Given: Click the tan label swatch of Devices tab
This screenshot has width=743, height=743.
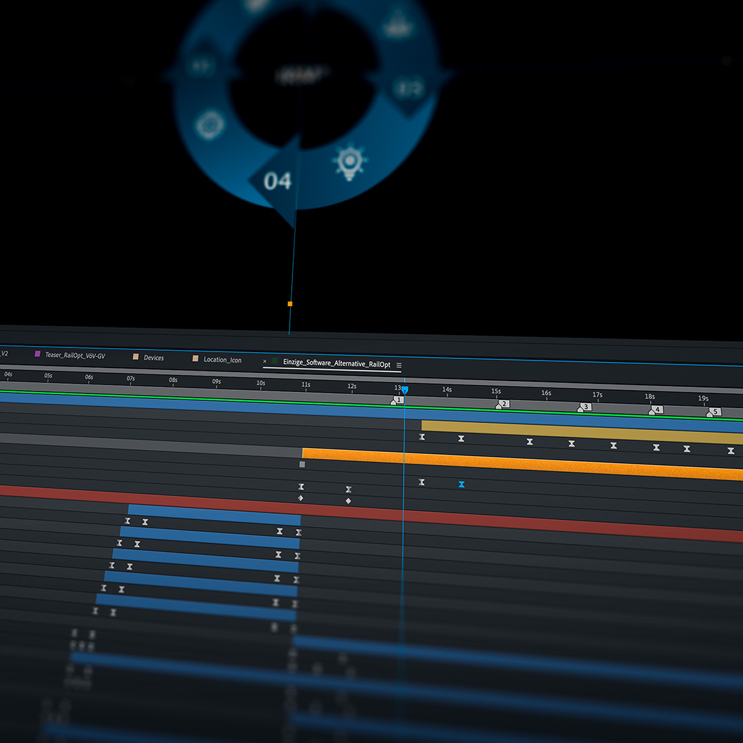Looking at the screenshot, I should 136,356.
